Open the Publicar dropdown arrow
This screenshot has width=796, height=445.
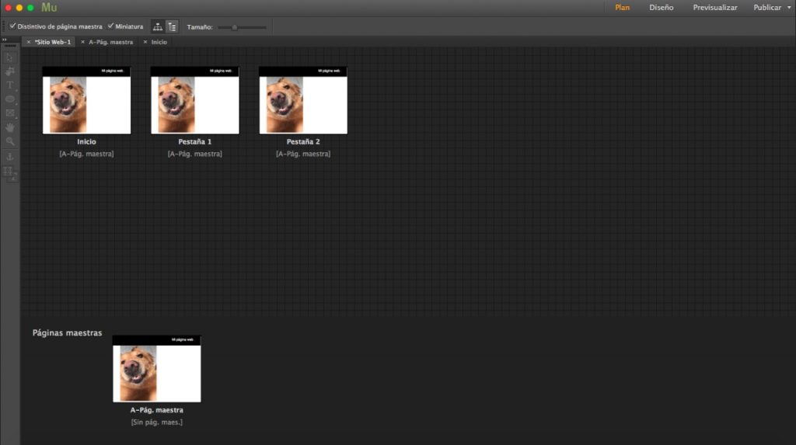(x=789, y=8)
